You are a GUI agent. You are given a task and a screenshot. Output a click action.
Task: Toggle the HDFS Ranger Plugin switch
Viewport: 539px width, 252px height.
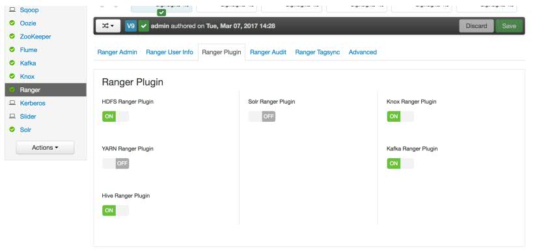click(115, 116)
